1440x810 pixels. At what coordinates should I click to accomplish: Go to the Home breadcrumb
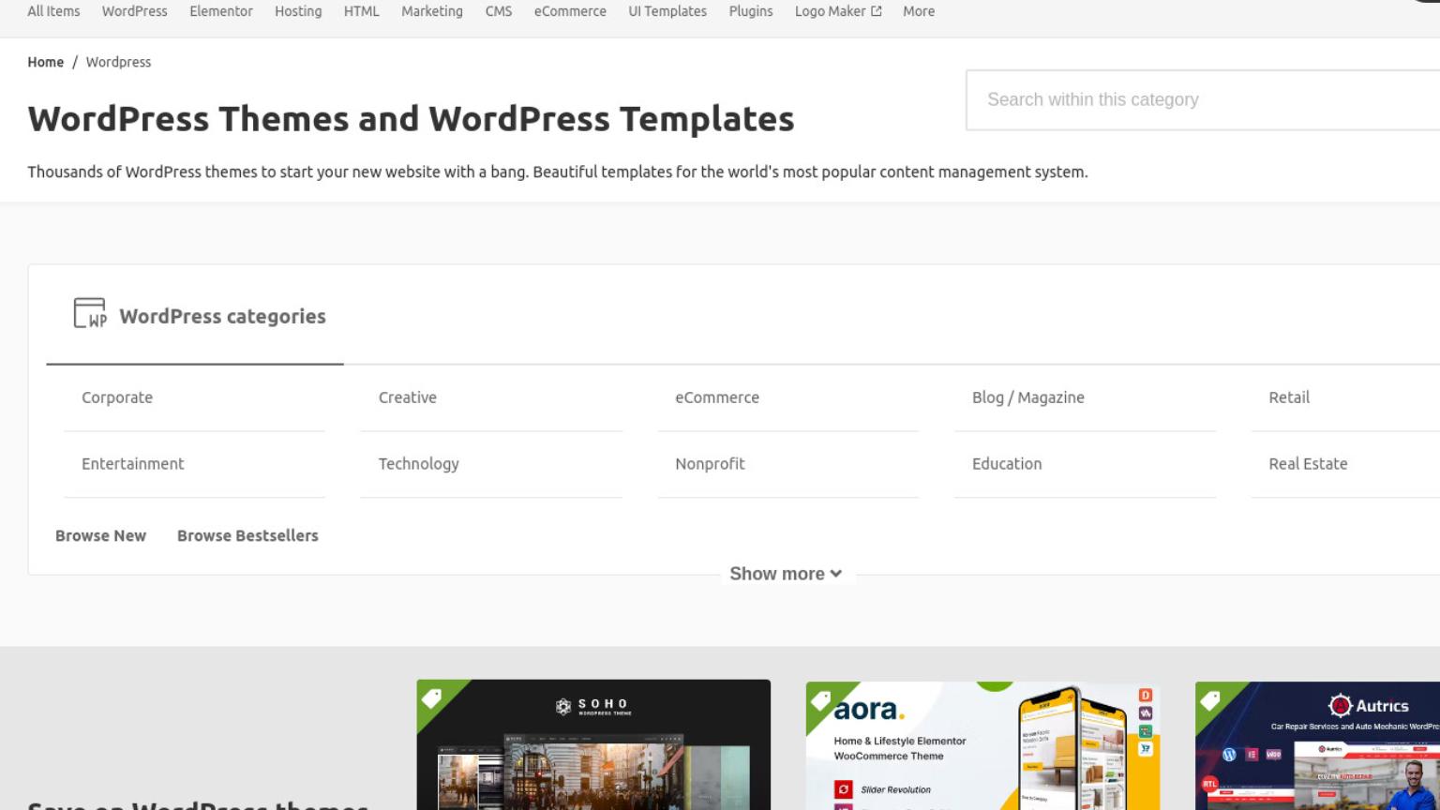pos(45,62)
